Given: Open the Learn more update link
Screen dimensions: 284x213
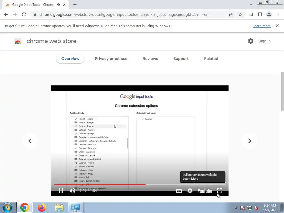Looking at the screenshot, I should click(x=262, y=26).
